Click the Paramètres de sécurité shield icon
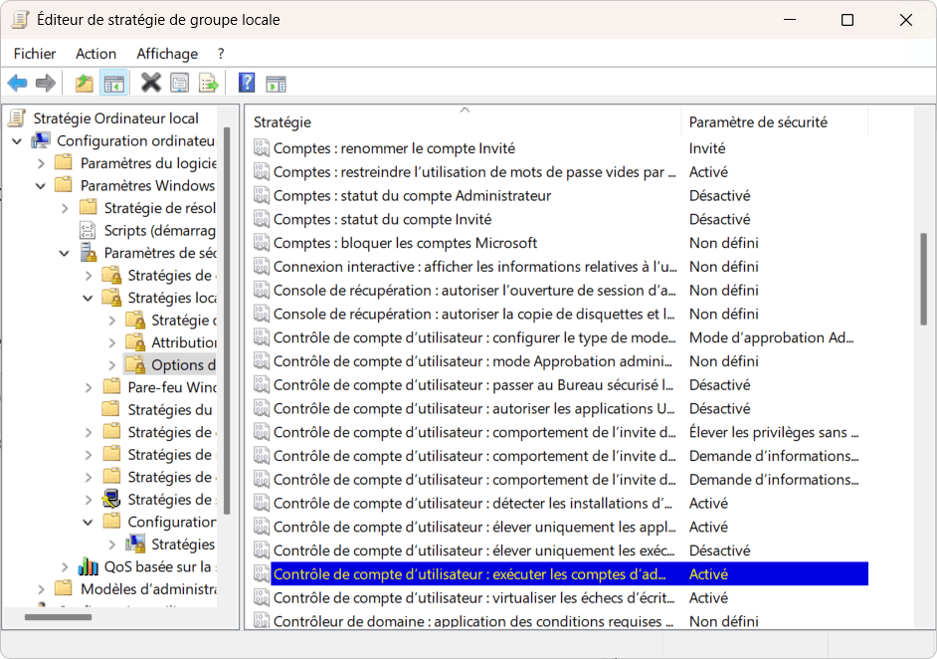937x659 pixels. click(x=88, y=253)
